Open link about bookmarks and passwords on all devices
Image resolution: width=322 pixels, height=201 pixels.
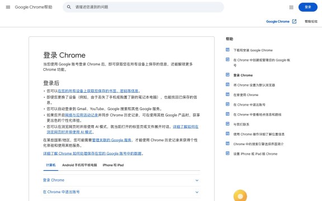98,91
